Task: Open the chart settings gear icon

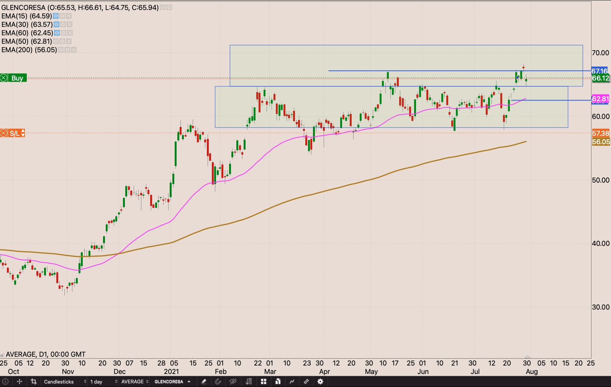Action: click(x=320, y=382)
